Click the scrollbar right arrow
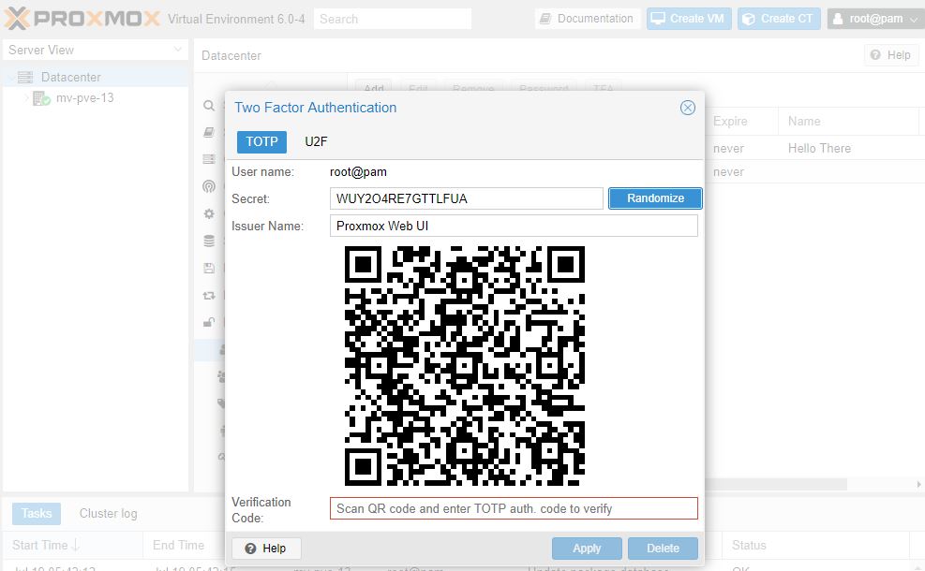This screenshot has width=925, height=571. 918,484
